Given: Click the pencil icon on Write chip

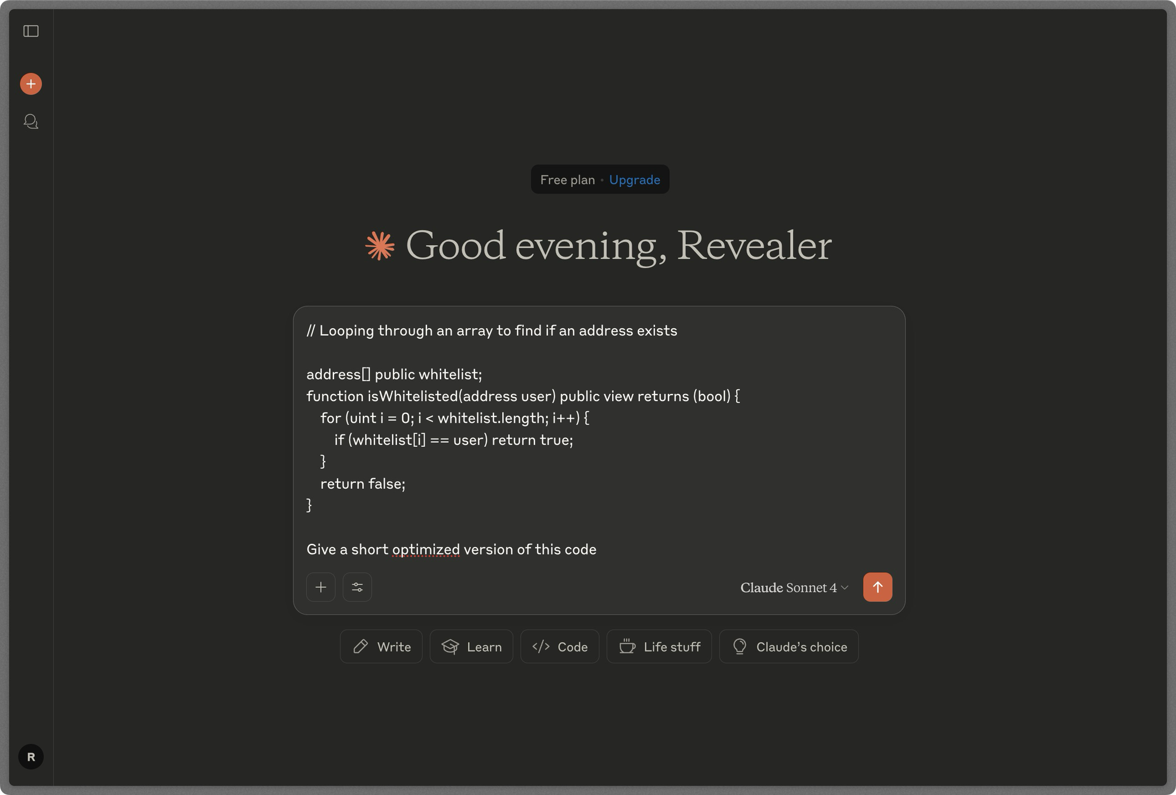Looking at the screenshot, I should [x=360, y=647].
